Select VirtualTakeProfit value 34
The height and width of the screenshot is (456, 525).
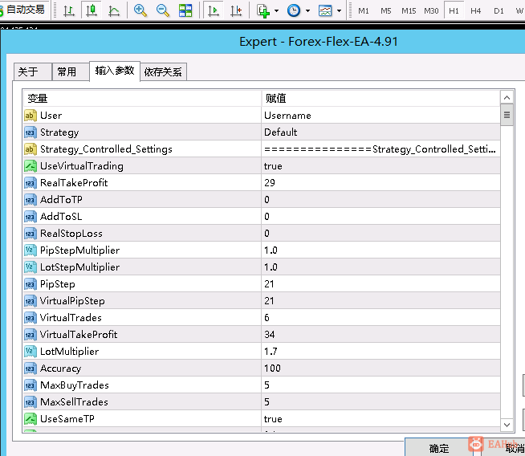381,335
